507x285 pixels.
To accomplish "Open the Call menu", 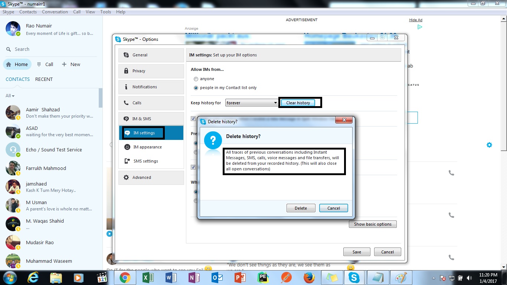I will [x=77, y=12].
